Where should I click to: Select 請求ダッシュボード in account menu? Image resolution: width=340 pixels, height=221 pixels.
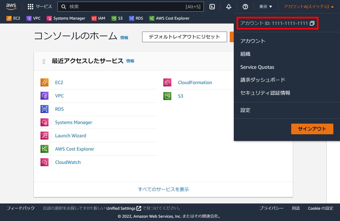coord(263,80)
